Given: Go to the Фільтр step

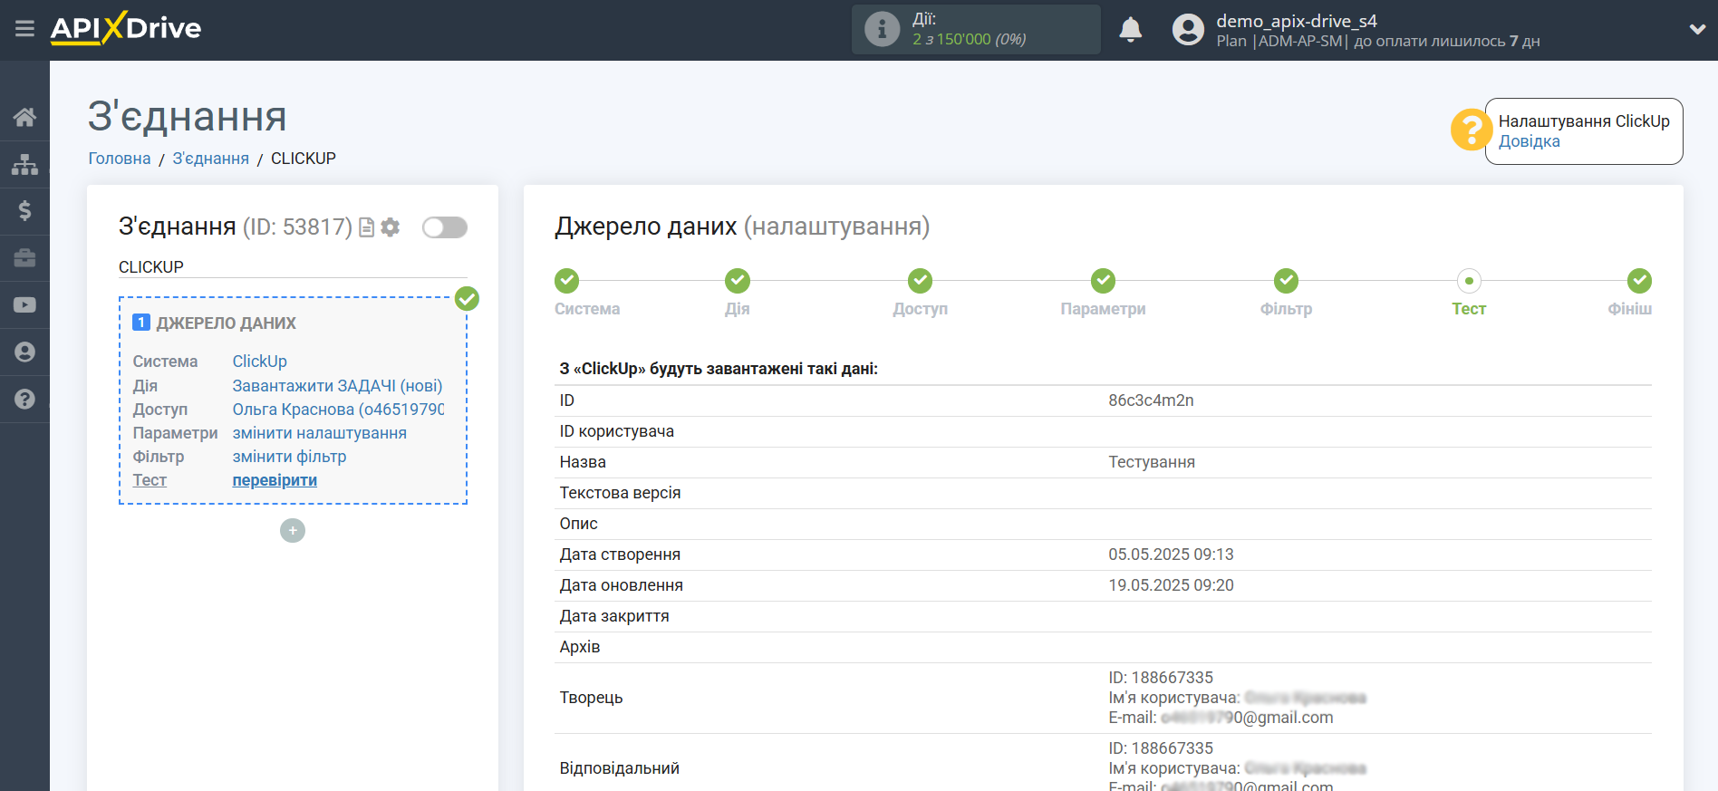Looking at the screenshot, I should pyautogui.click(x=1286, y=281).
